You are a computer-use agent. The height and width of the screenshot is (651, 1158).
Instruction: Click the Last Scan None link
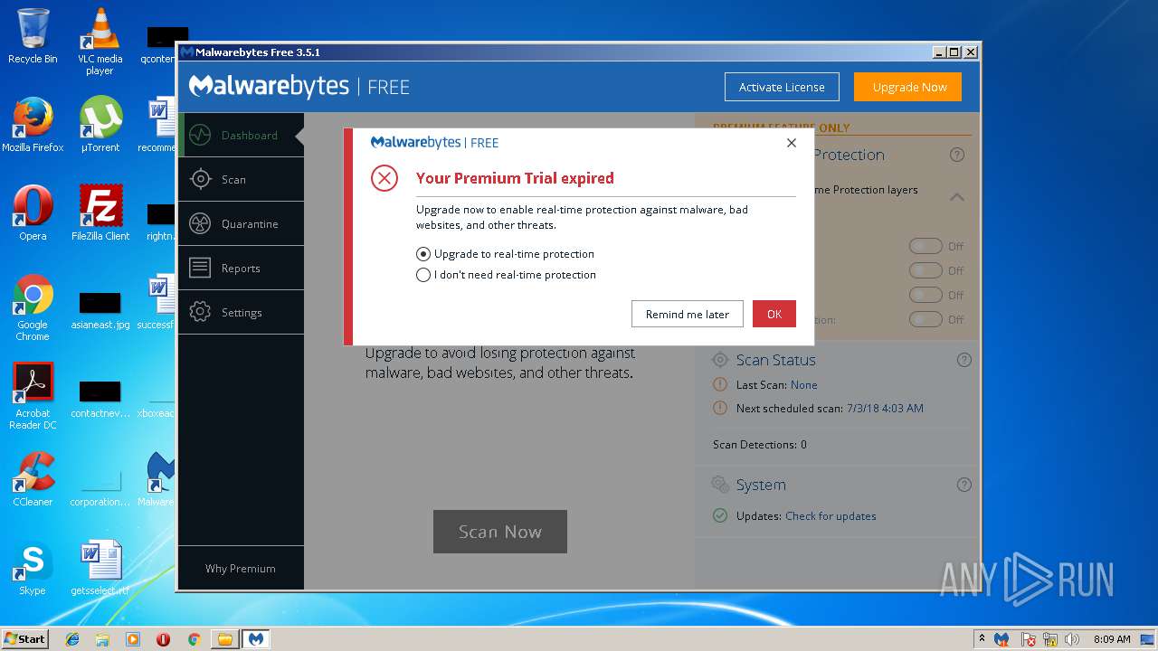[x=804, y=385]
